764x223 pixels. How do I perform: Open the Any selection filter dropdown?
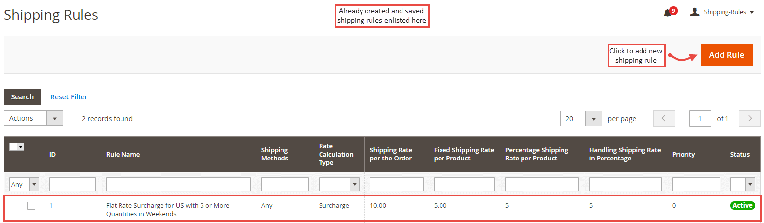pos(24,184)
